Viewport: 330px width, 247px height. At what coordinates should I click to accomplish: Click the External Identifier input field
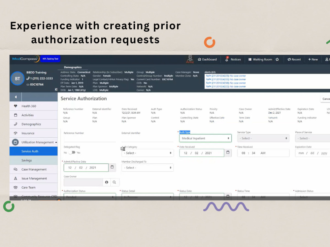click(x=148, y=139)
